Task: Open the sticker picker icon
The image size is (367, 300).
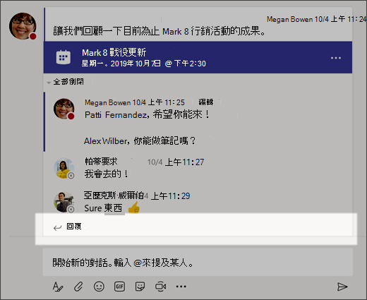Action: [x=140, y=287]
